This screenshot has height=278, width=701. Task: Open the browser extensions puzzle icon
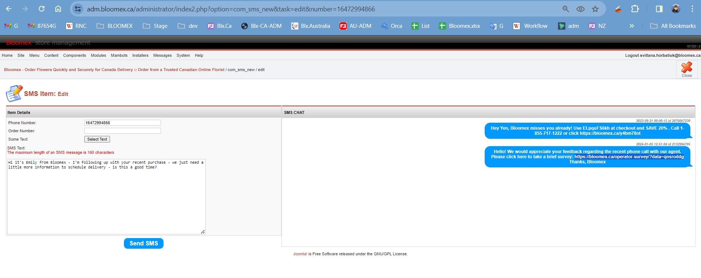click(635, 9)
